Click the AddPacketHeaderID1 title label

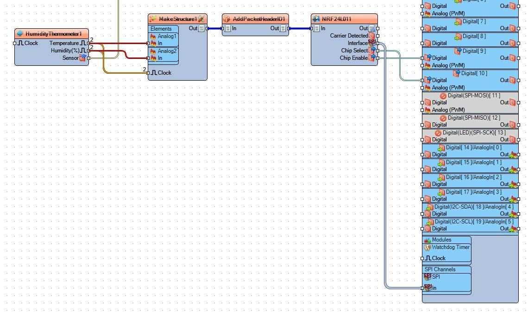coord(259,19)
